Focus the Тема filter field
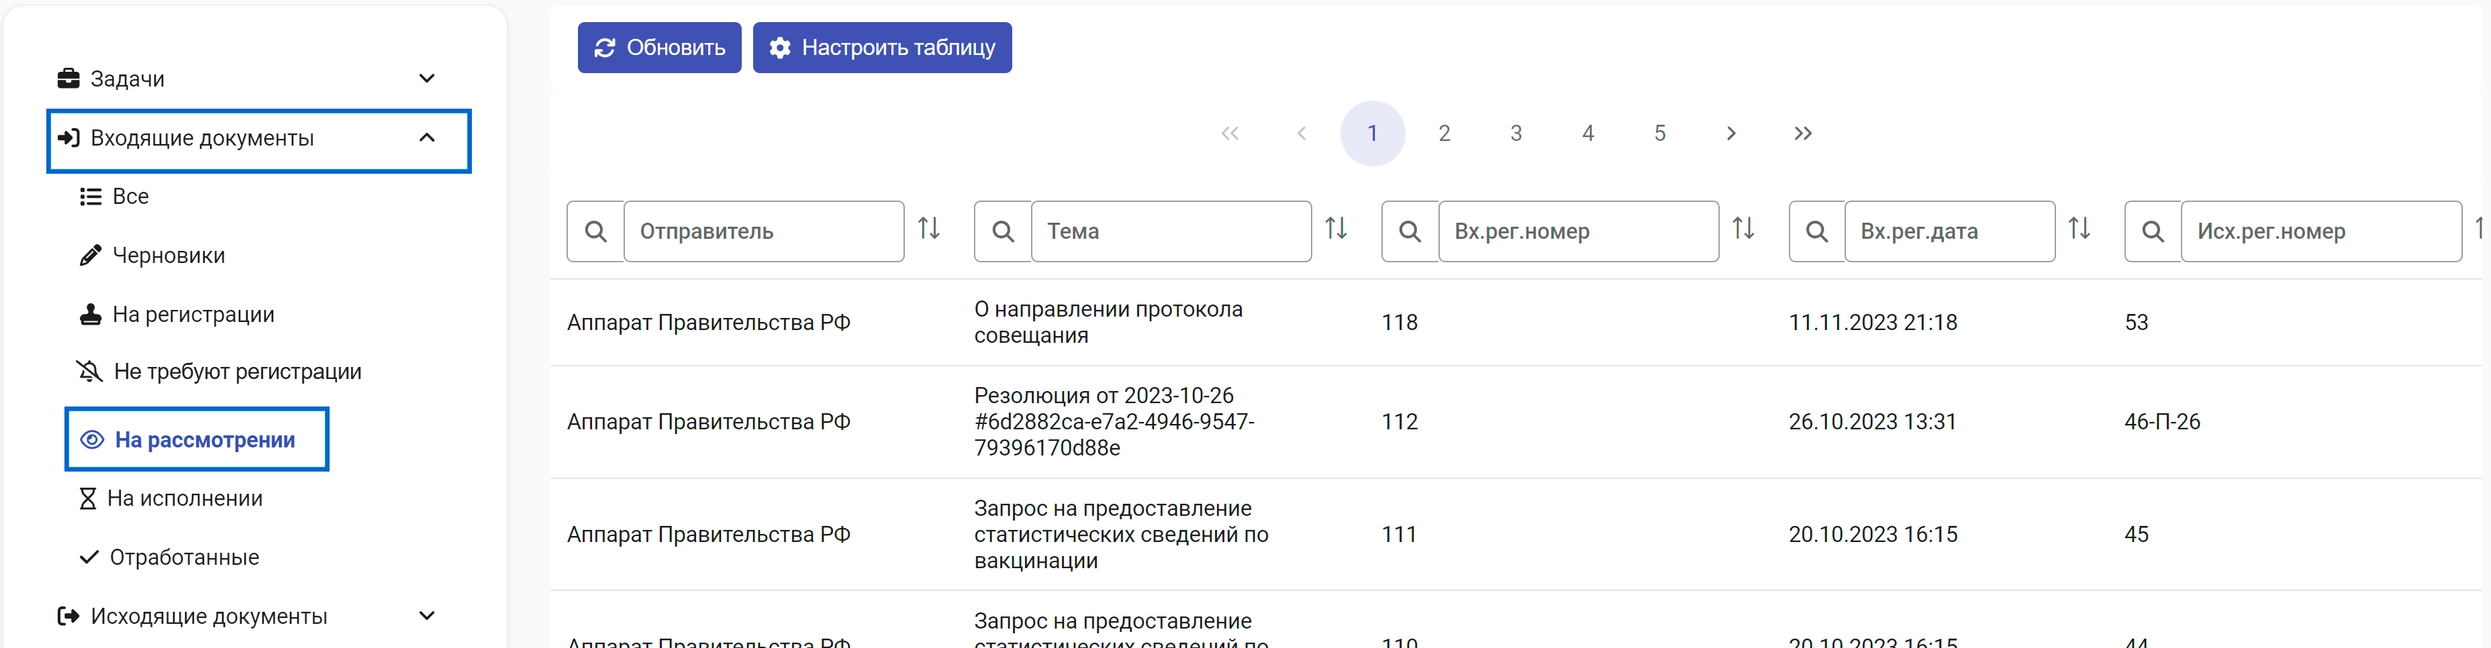The image size is (2491, 648). tap(1171, 232)
